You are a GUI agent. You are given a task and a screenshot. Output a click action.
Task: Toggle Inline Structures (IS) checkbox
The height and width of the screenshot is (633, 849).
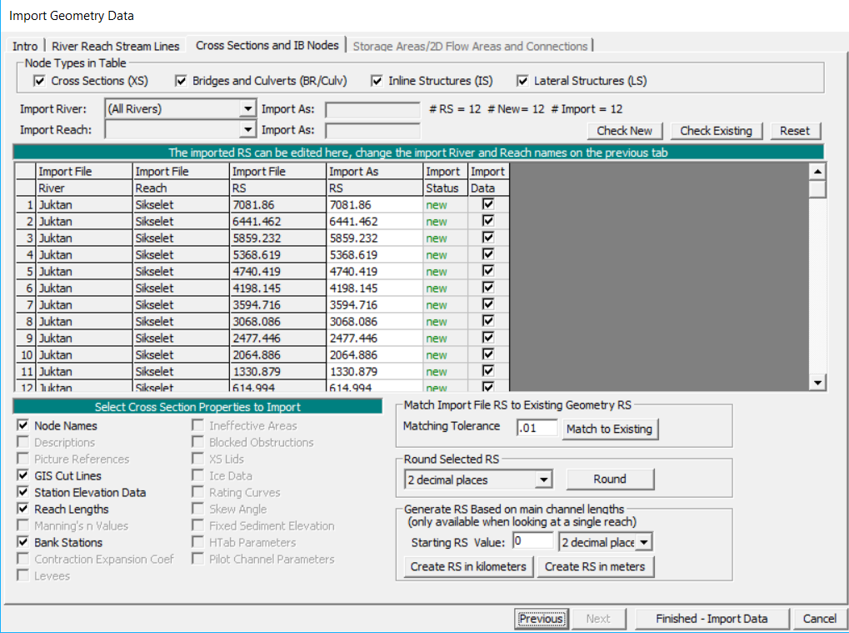pyautogui.click(x=377, y=81)
